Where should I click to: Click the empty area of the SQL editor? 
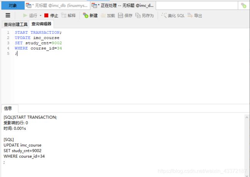click(131, 79)
